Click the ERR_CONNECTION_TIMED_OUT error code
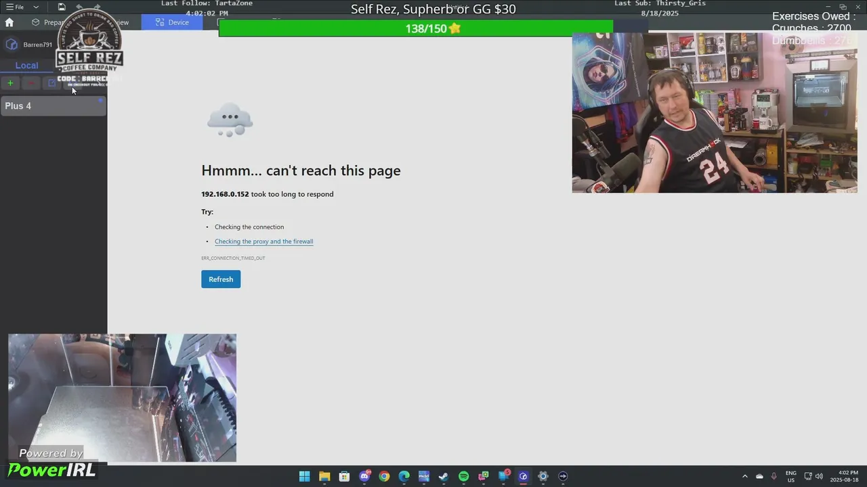This screenshot has height=487, width=867. (x=233, y=258)
